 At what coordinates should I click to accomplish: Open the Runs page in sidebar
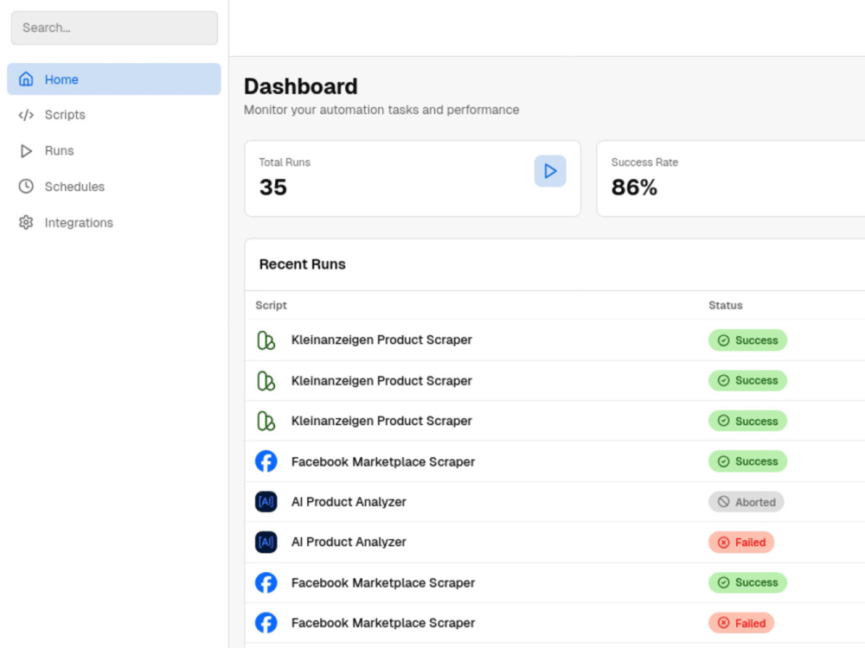[x=114, y=150]
